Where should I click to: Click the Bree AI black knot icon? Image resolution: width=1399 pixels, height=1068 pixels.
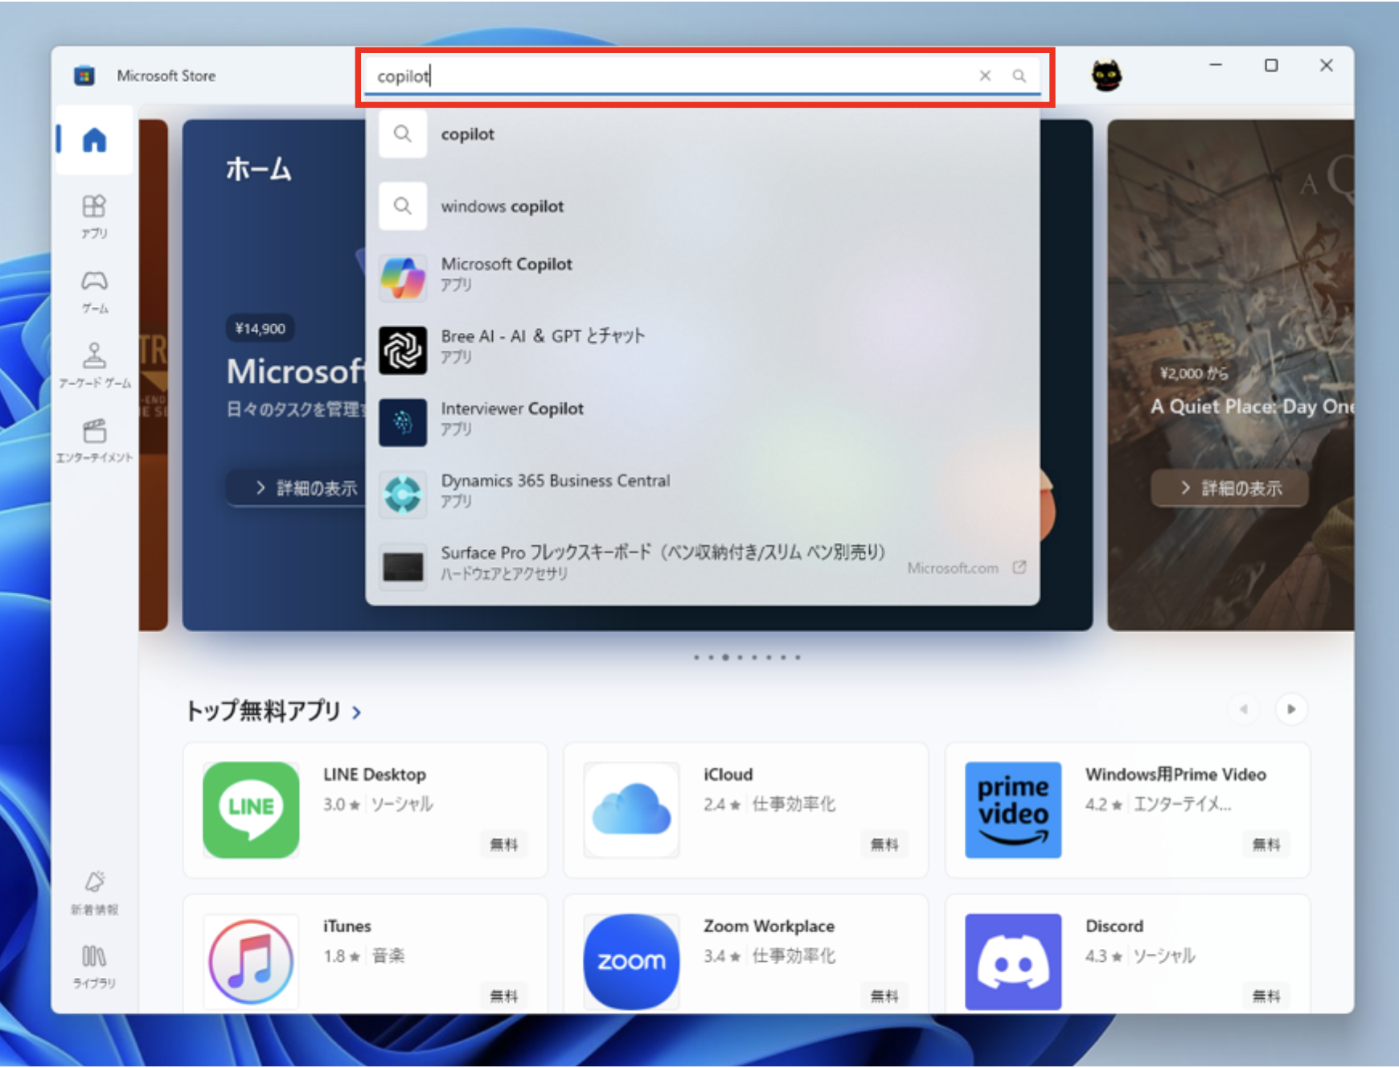coord(403,350)
